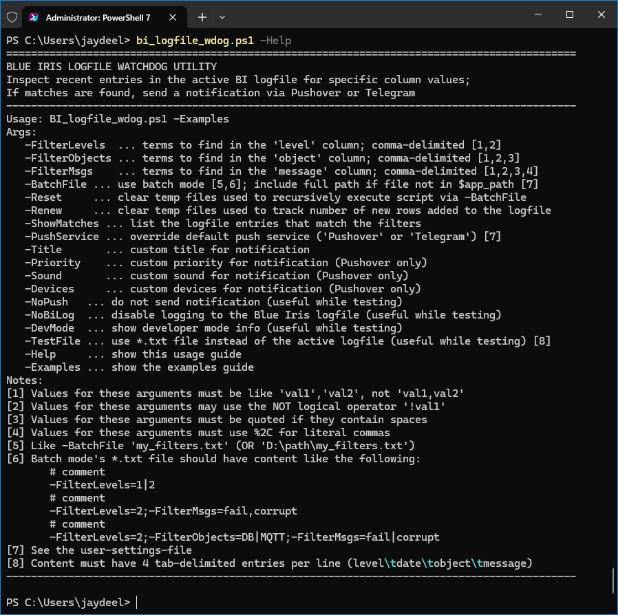The image size is (618, 615).
Task: Click note [3] about quoted values with spaces
Action: coord(217,419)
